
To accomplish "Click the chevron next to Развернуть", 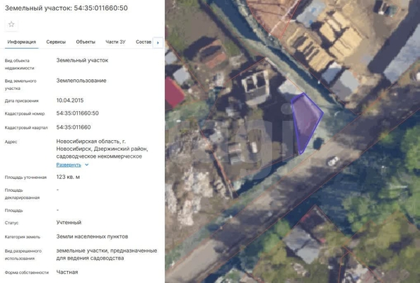I will 87,165.
